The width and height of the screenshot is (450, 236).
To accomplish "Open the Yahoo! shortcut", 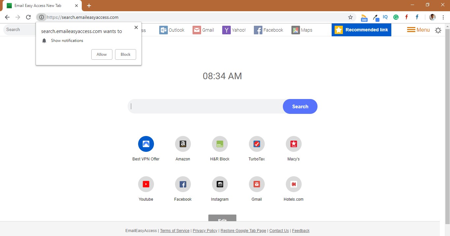I will point(234,30).
